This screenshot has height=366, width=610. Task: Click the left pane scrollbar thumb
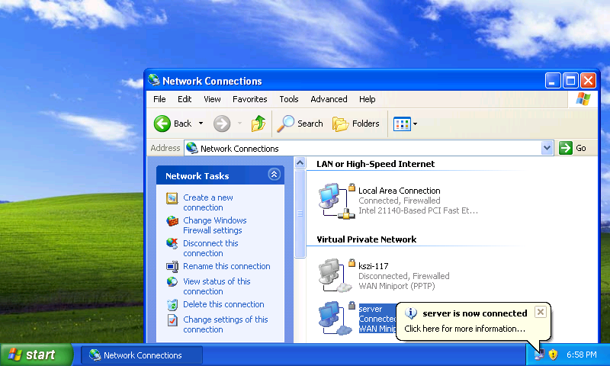(300, 213)
